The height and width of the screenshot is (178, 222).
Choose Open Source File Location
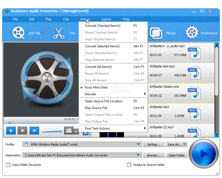point(113,101)
